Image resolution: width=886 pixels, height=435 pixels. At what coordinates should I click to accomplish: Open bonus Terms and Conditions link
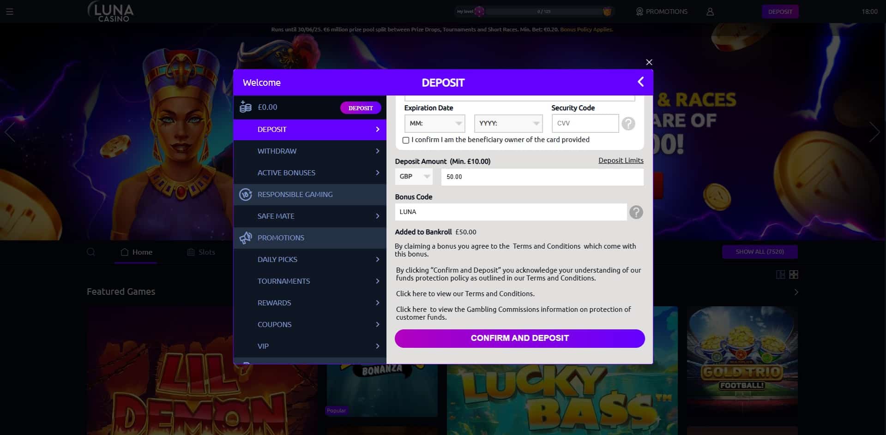[547, 246]
